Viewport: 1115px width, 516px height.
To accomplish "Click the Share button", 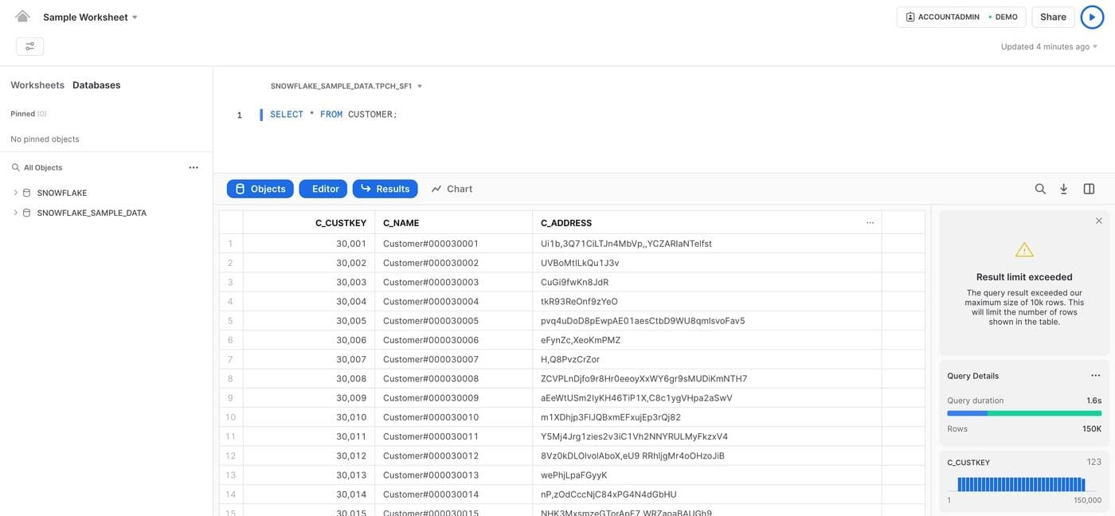I will [x=1053, y=17].
